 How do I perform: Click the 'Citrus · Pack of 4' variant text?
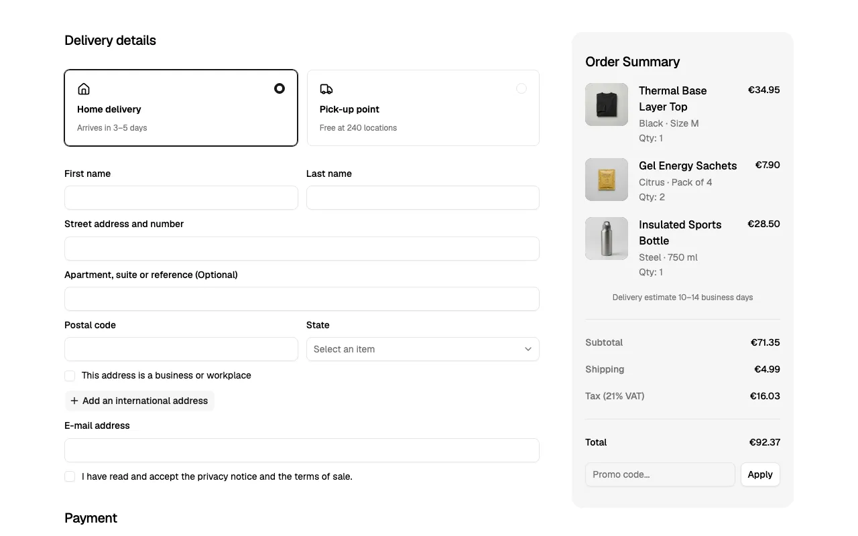click(x=676, y=182)
